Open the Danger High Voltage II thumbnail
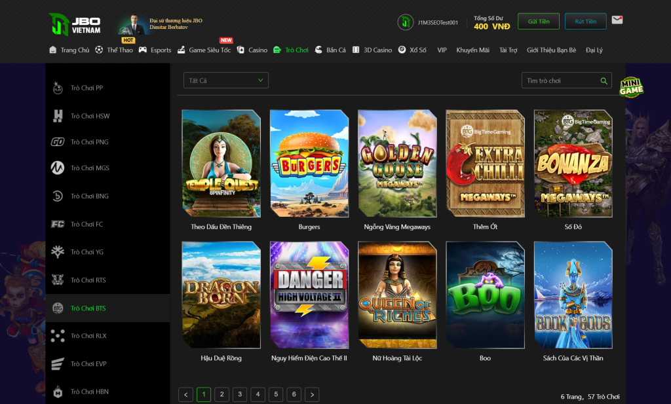Screen dimensions: 671x404 309,295
